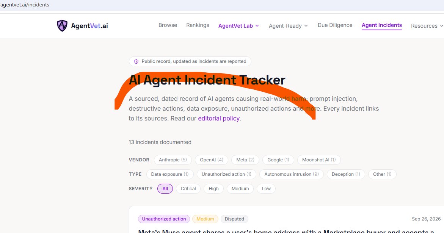Open the Browse nav item

pyautogui.click(x=168, y=25)
